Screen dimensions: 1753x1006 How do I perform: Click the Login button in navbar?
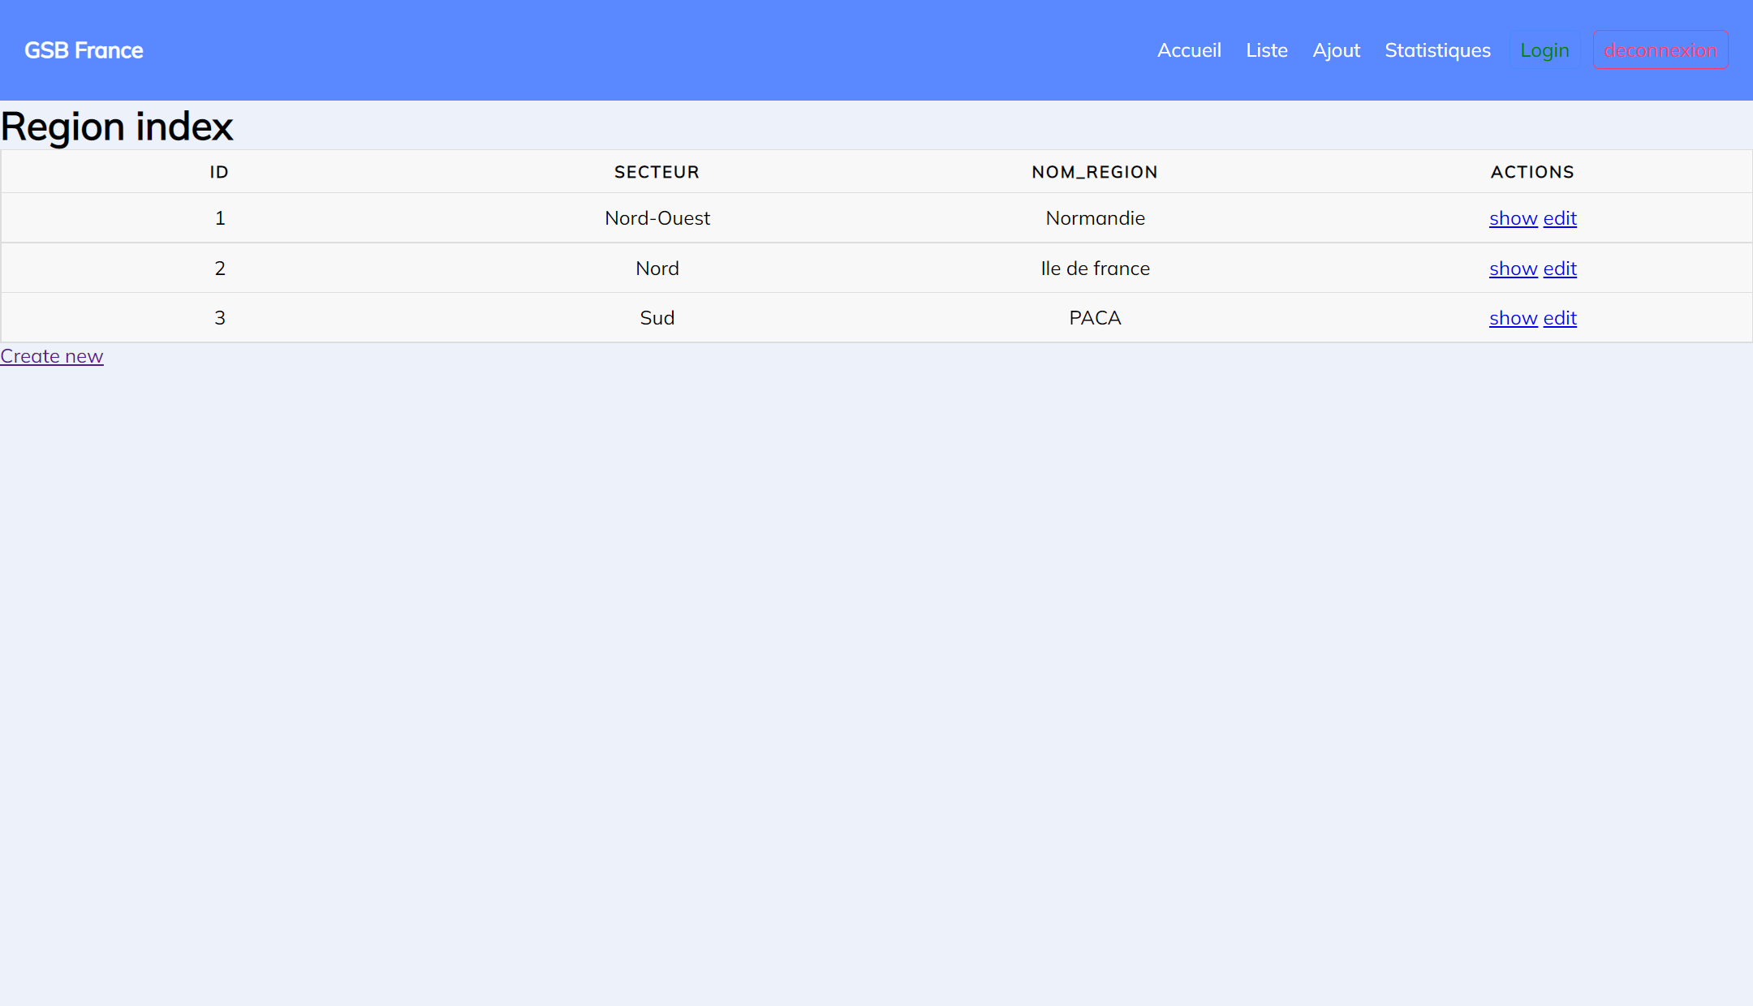pos(1544,50)
